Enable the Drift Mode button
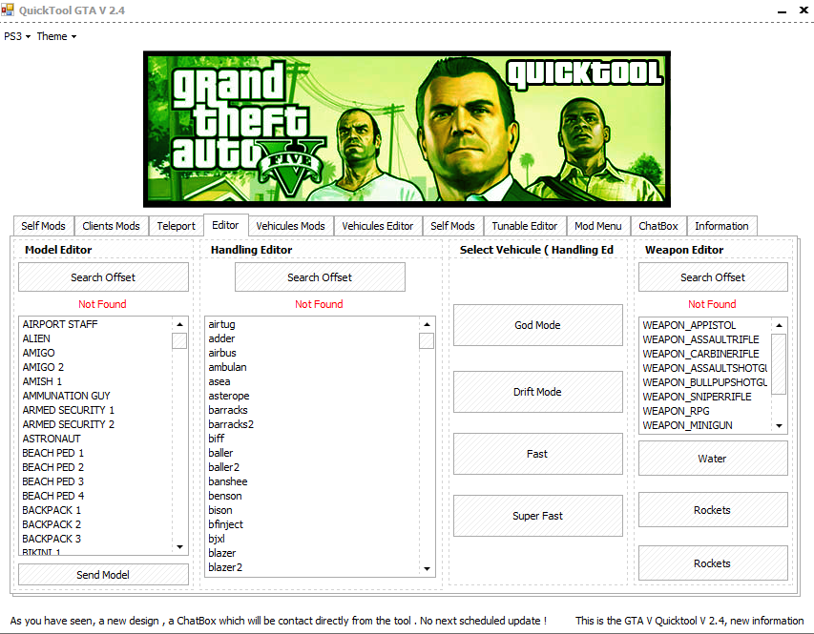The width and height of the screenshot is (814, 634). [x=538, y=392]
